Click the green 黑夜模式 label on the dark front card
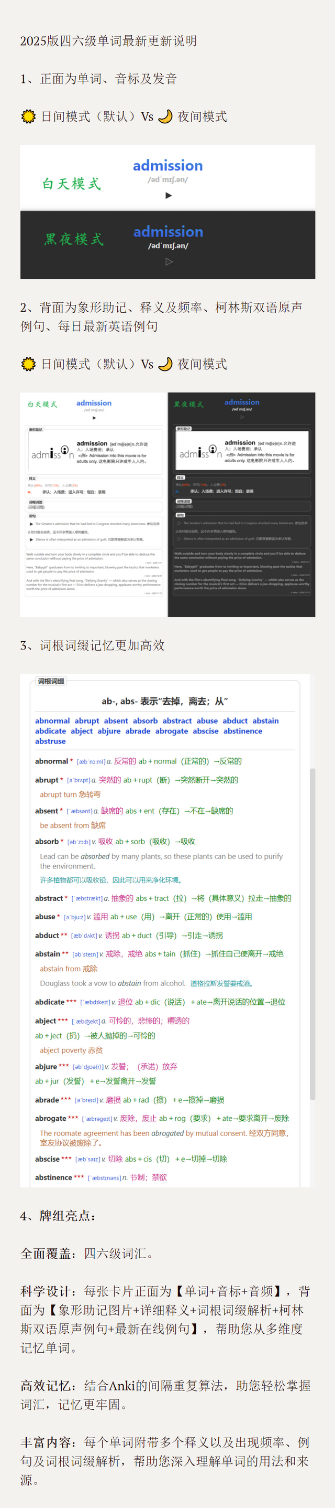Screen dimensions: 335x1508 click(74, 239)
